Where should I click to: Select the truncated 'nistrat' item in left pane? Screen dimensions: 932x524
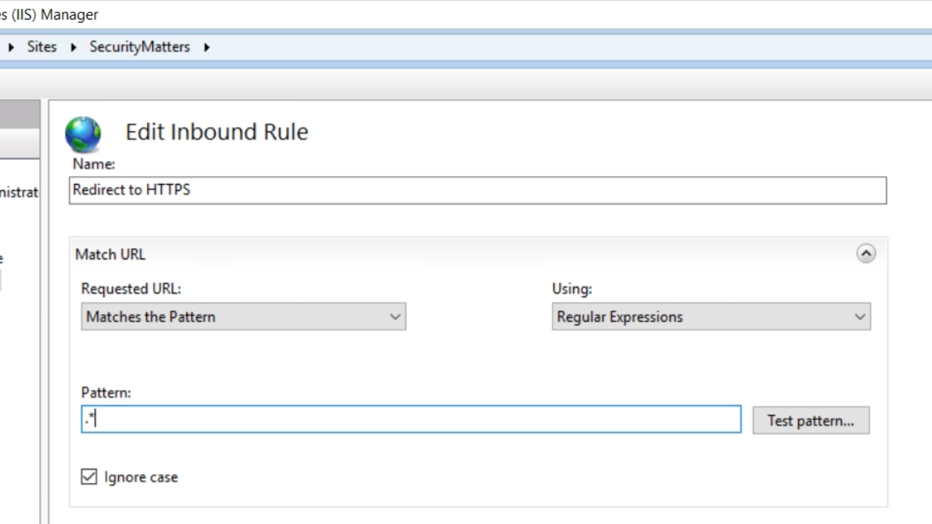(x=20, y=192)
